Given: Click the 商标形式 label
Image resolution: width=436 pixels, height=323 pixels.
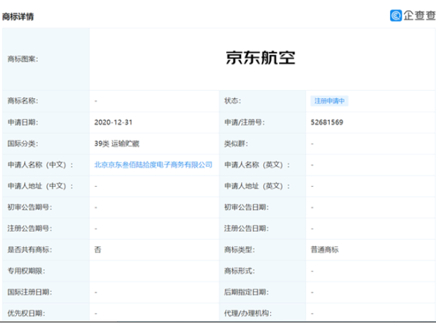Looking at the screenshot, I should click(240, 271).
